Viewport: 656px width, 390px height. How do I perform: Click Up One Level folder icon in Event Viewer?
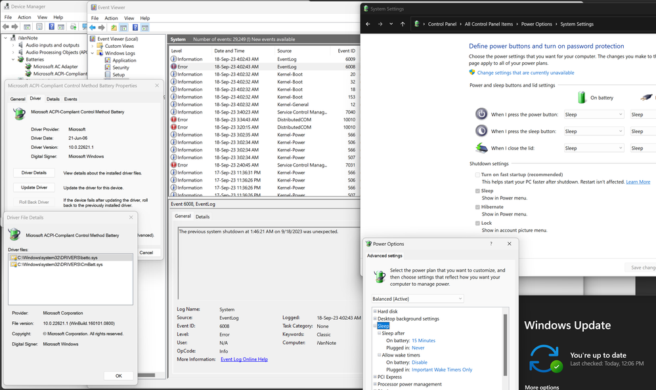(114, 28)
